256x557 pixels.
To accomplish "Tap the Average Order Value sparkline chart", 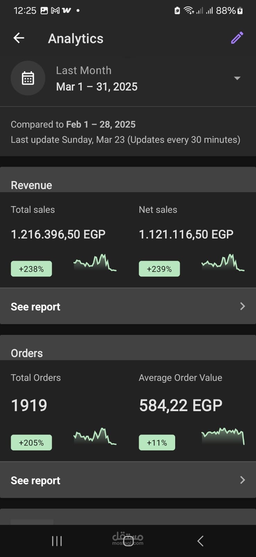I will point(223,436).
